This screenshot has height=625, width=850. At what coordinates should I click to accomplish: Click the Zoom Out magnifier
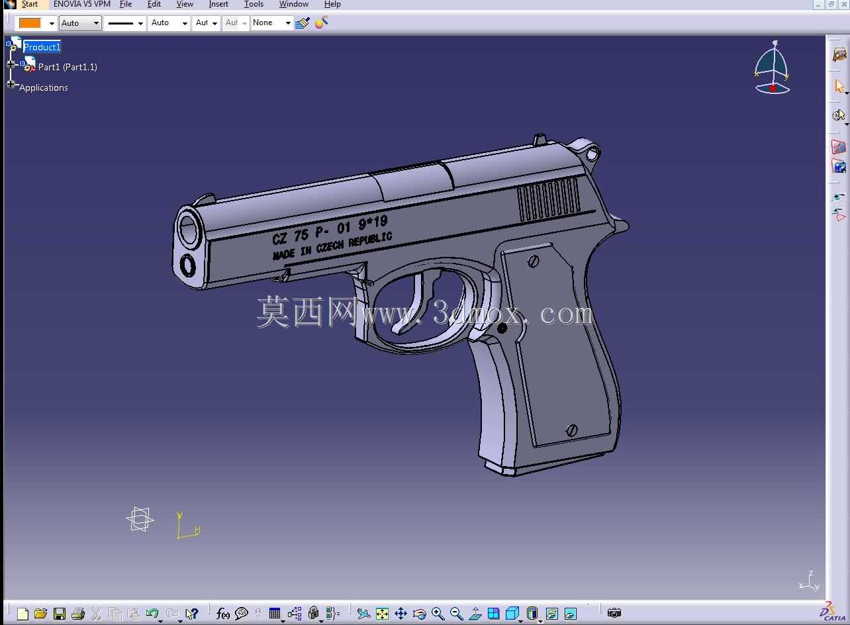[456, 614]
